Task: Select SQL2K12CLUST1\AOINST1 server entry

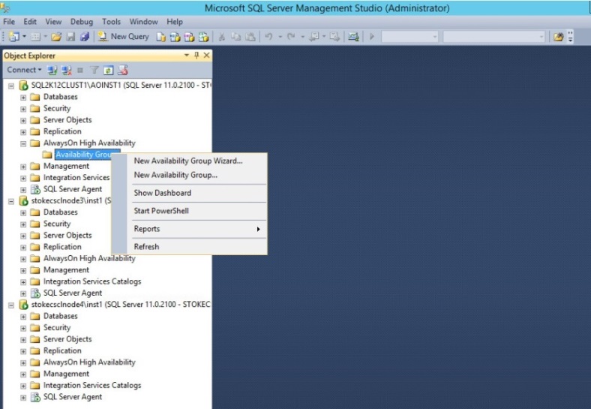Action: click(x=121, y=86)
